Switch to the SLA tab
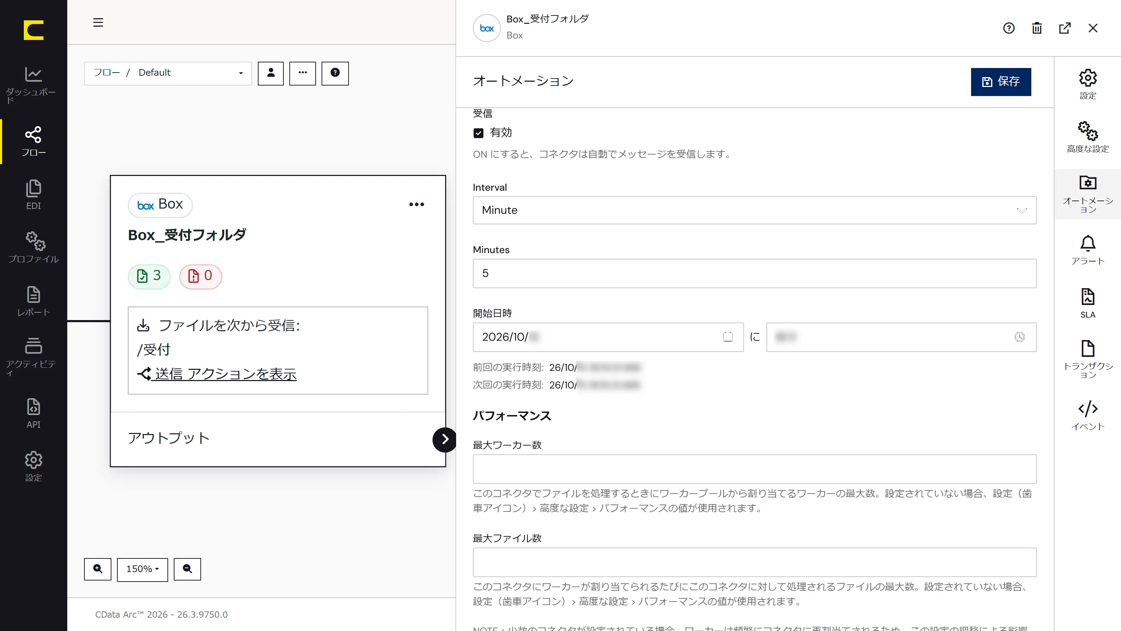This screenshot has height=631, width=1121. click(x=1087, y=304)
